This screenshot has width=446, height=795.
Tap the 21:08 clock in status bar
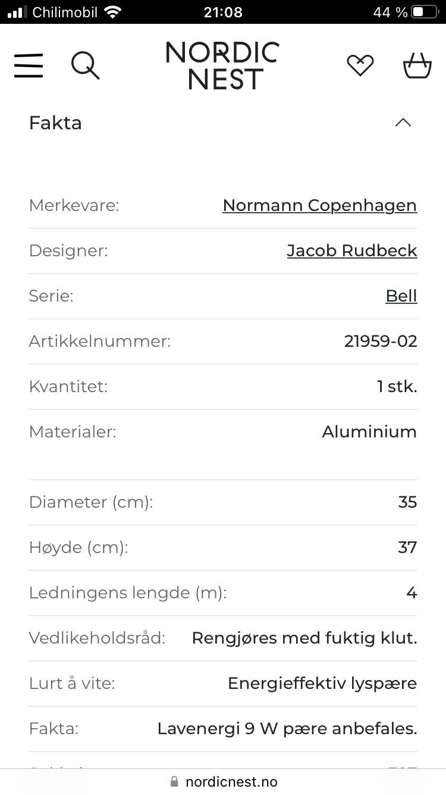[x=223, y=12]
